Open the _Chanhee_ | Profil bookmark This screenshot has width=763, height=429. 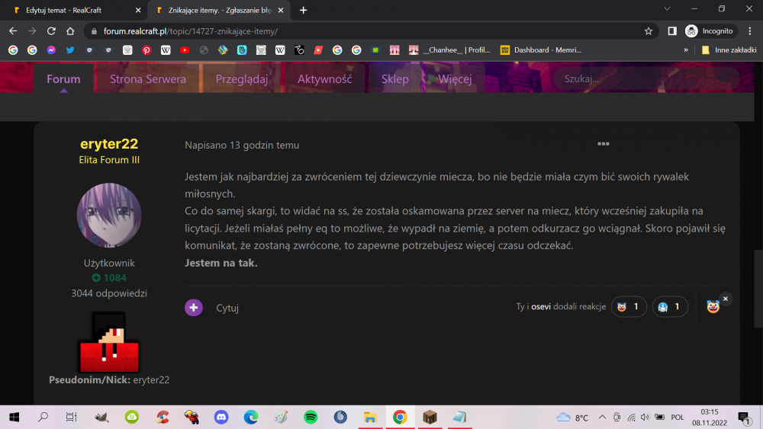point(449,50)
